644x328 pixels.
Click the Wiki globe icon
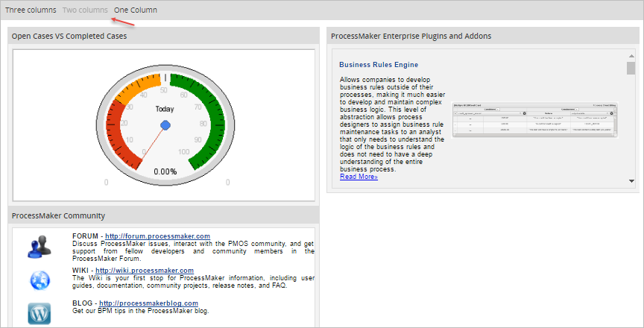(40, 280)
